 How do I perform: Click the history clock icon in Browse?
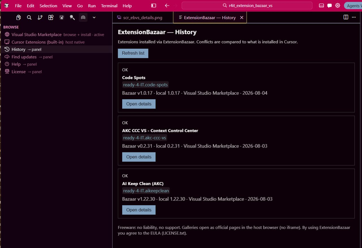[x=7, y=49]
